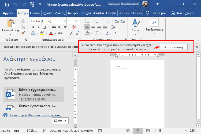Toggle italic formatting

tap(39, 27)
